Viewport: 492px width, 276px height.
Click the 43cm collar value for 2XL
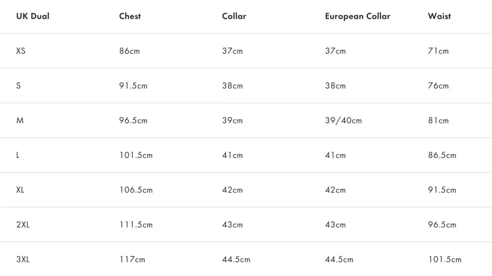click(x=232, y=225)
